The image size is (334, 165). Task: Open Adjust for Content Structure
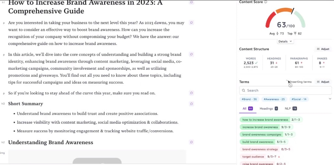click(x=323, y=49)
